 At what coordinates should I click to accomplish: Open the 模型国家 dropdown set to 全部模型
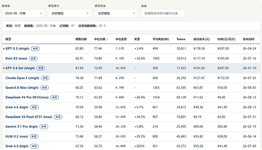(116, 13)
